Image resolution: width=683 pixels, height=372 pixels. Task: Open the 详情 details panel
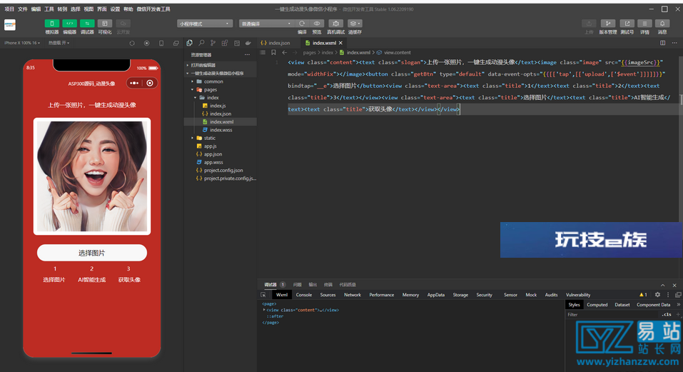coord(644,24)
